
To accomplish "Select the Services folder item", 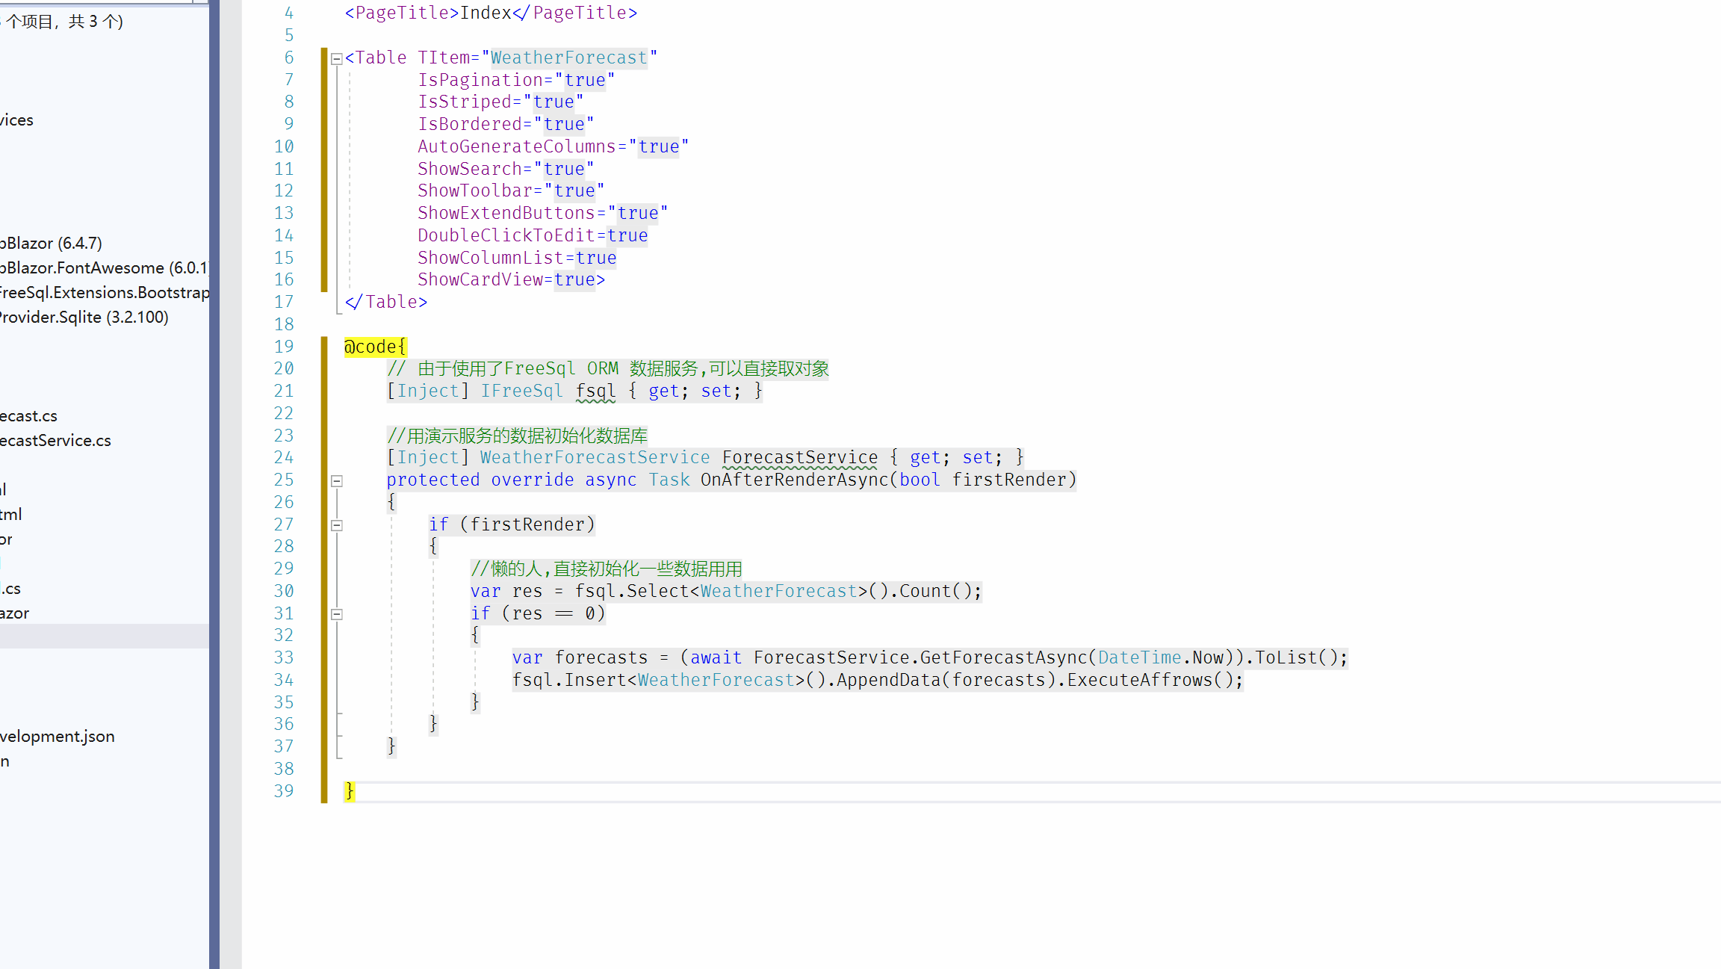I will point(16,120).
